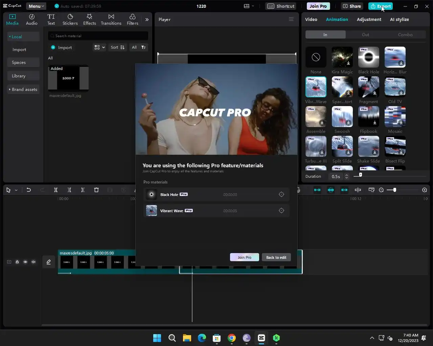The height and width of the screenshot is (346, 433).
Task: Click the timeline zoom-in plus icon
Action: click(x=425, y=190)
